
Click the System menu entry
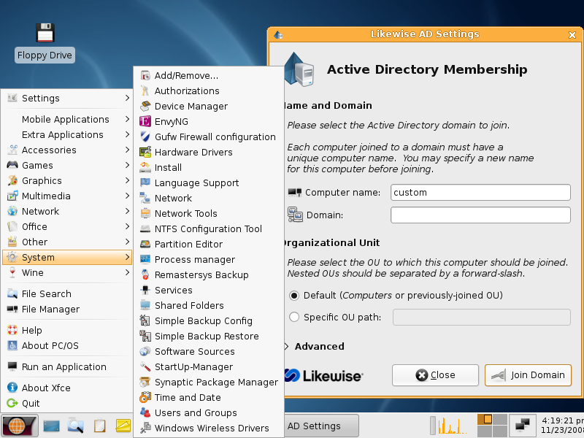point(67,258)
